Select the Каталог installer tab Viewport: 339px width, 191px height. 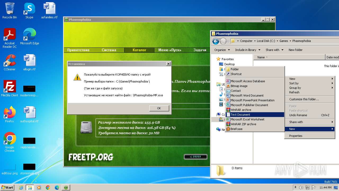coord(139,50)
